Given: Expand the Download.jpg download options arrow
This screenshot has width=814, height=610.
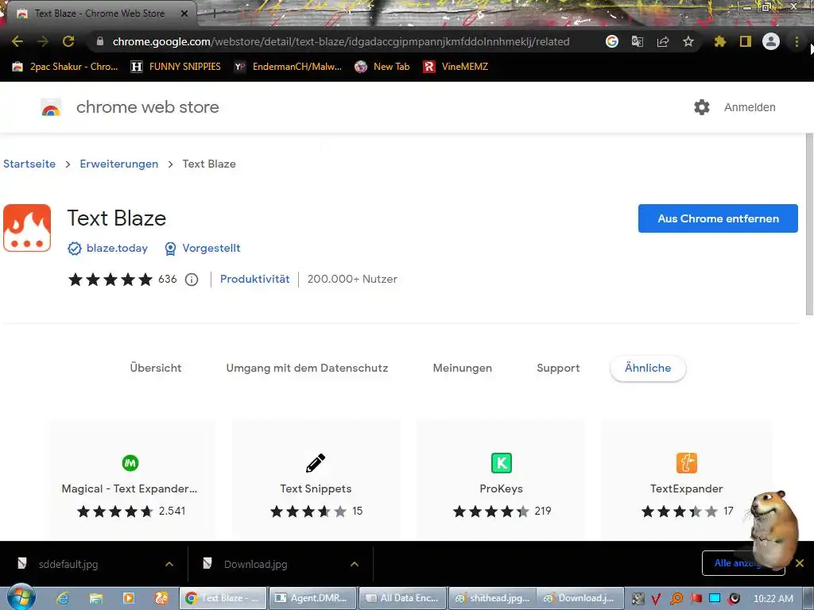Looking at the screenshot, I should click(355, 564).
